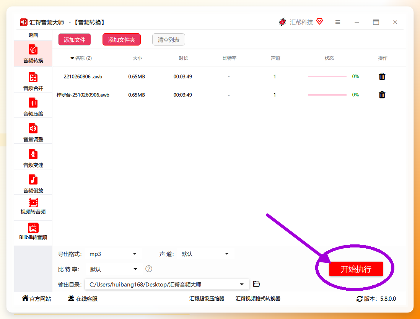The image size is (420, 319).
Task: Click progress bar of 2210260806 .awb row
Action: (x=327, y=76)
